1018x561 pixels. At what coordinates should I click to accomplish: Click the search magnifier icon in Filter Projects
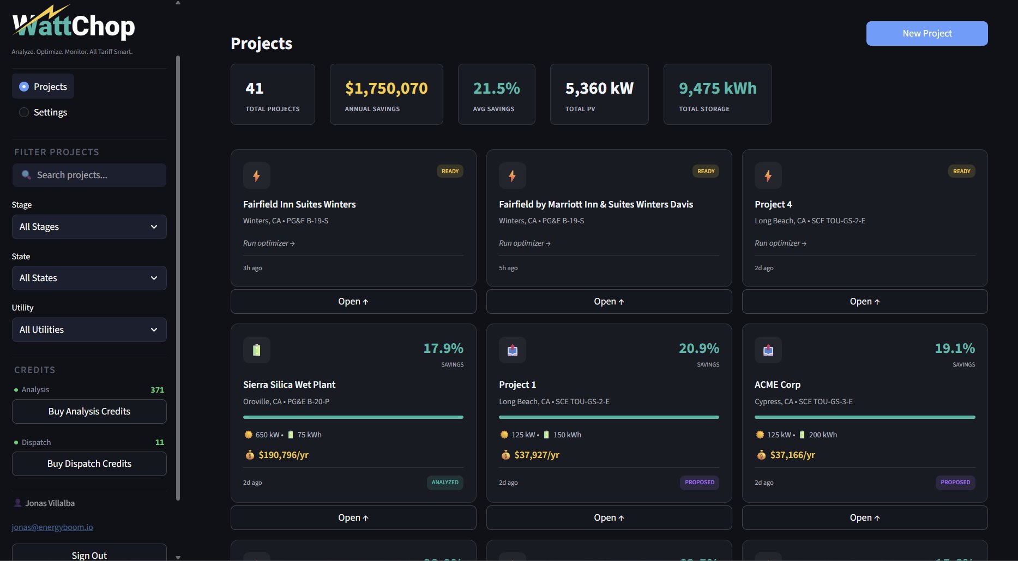tap(26, 175)
